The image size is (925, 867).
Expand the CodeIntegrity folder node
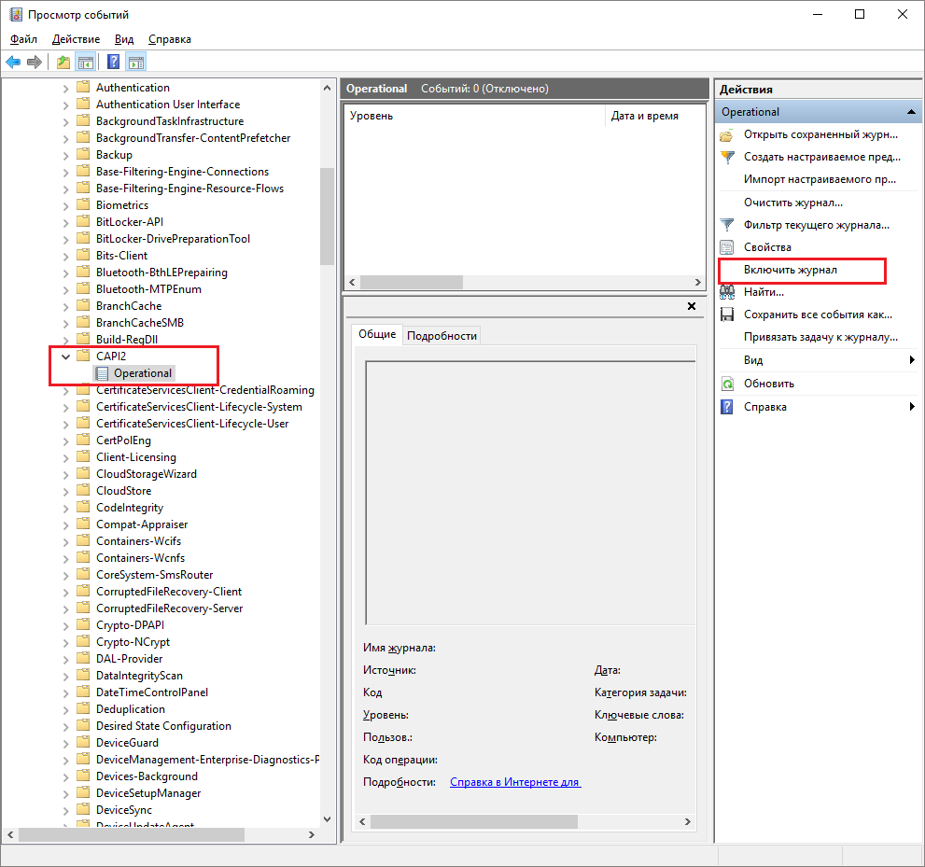click(x=65, y=508)
